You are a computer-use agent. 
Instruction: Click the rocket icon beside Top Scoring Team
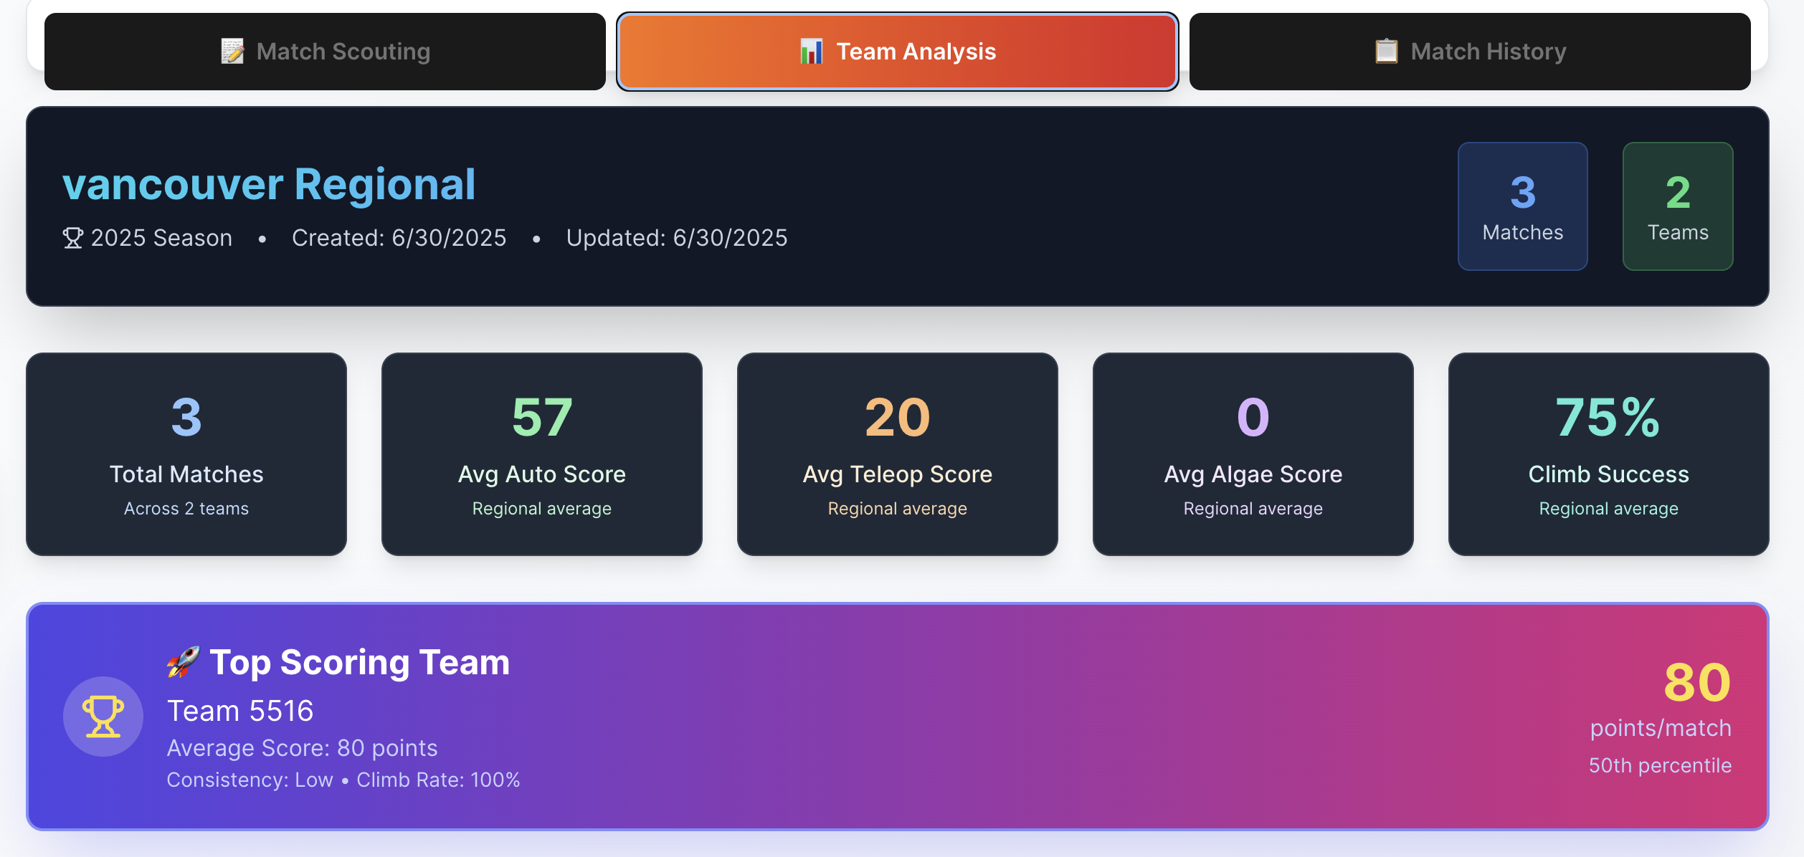pyautogui.click(x=184, y=662)
